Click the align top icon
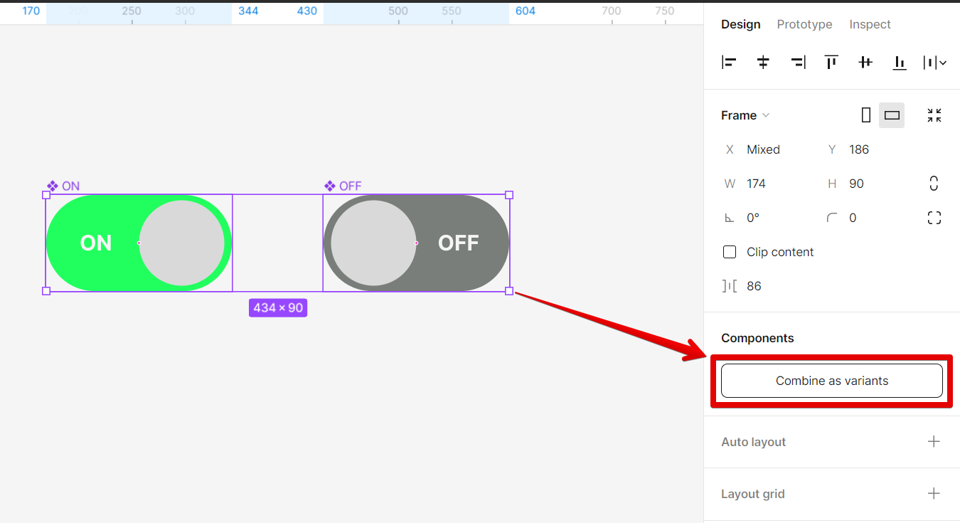This screenshot has height=523, width=960. 831,63
